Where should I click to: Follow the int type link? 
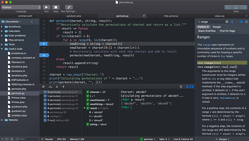click(214, 79)
